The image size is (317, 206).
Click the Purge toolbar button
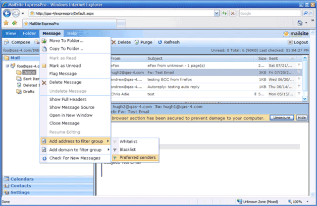(144, 42)
